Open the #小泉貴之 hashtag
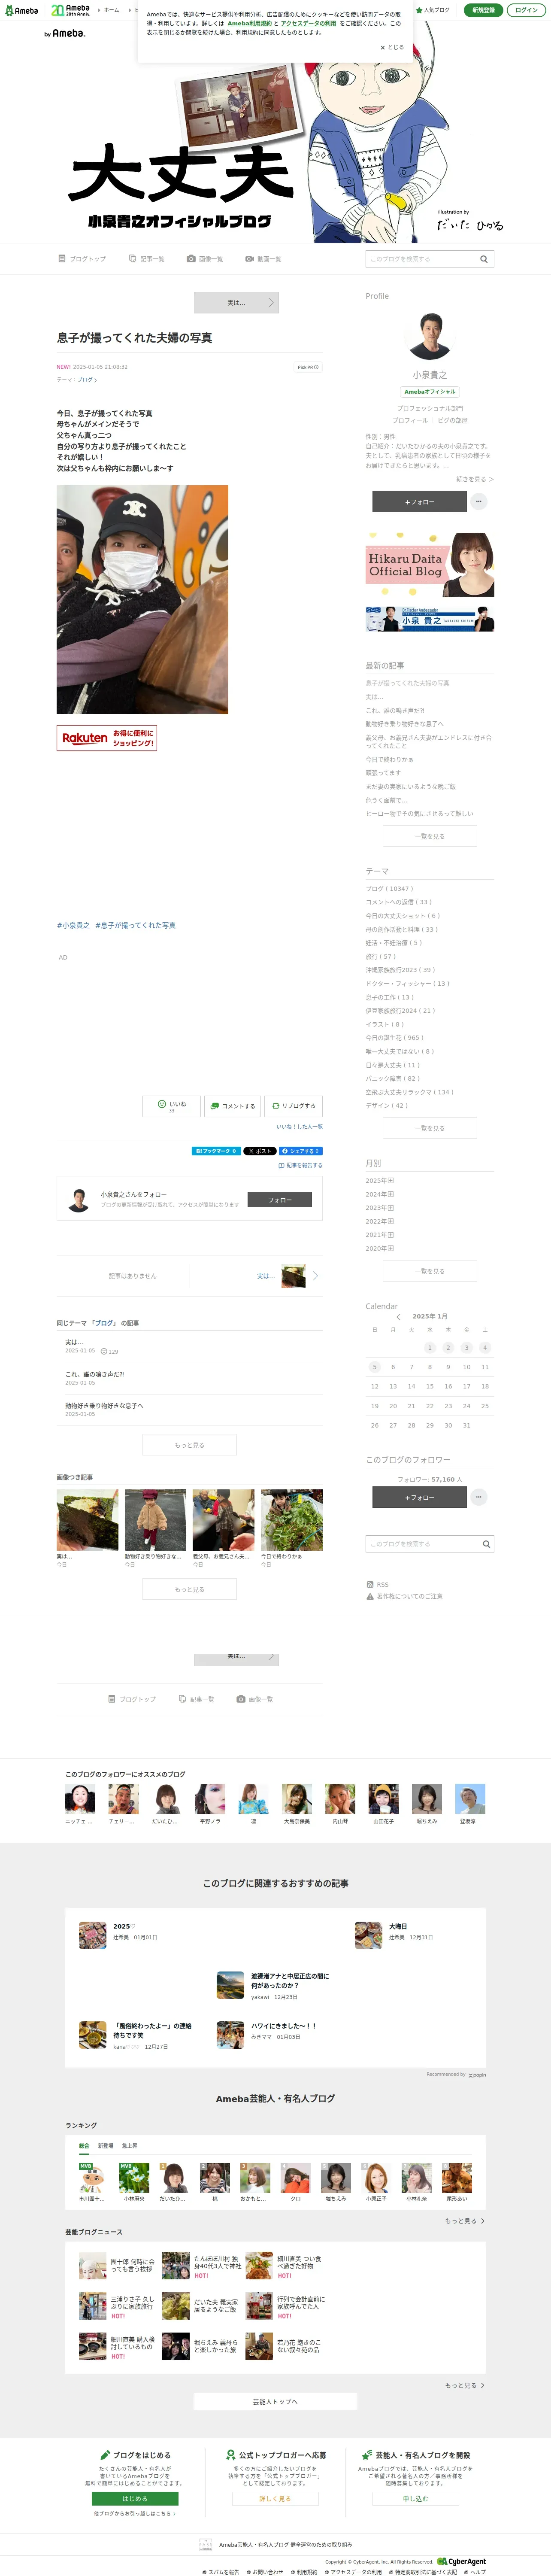Image resolution: width=551 pixels, height=2576 pixels. [x=73, y=925]
